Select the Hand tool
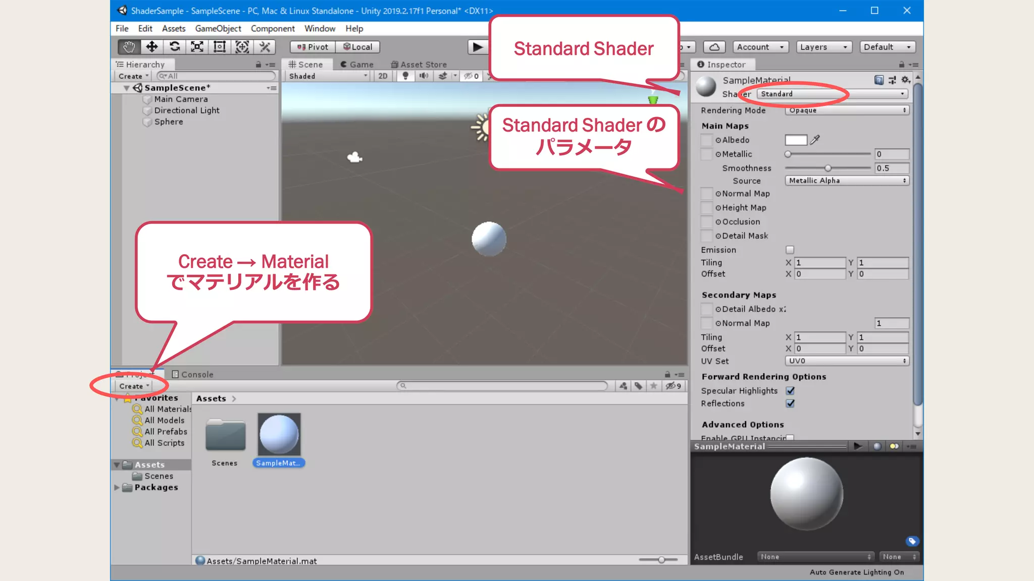1034x581 pixels. tap(129, 47)
